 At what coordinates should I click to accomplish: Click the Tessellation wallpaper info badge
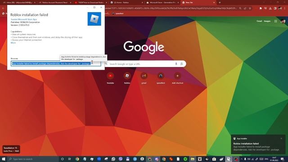pos(11,149)
